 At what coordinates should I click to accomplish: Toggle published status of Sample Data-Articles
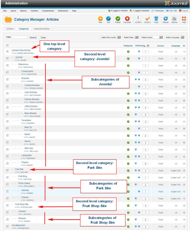coord(128,51)
